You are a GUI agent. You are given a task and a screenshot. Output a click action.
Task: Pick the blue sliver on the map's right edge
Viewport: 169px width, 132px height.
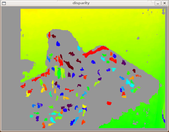pos(164,118)
